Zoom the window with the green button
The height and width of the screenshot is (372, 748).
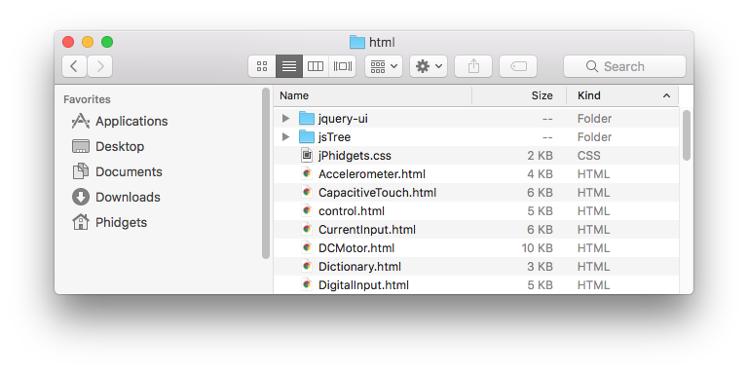pos(107,42)
